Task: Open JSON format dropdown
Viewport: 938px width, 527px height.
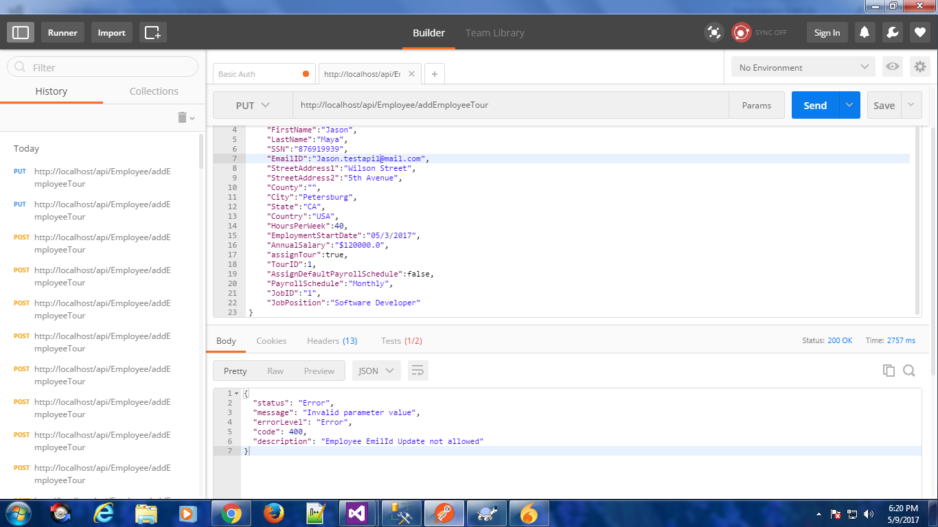Action: (376, 371)
